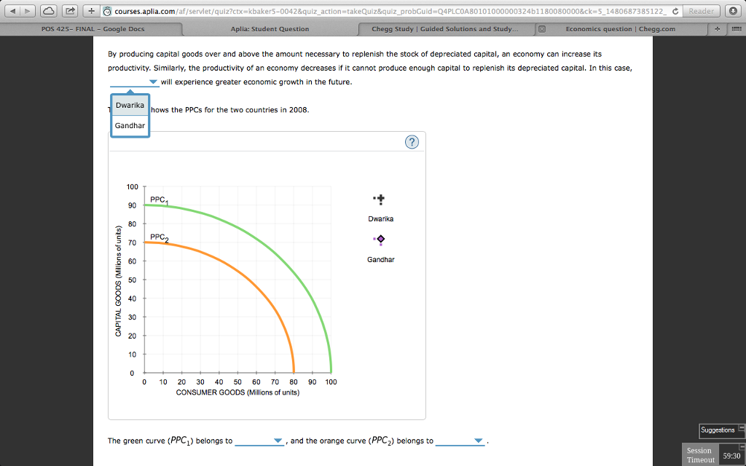746x466 pixels.
Task: Click the CONSUMER GOODS axis title
Action: tap(237, 392)
